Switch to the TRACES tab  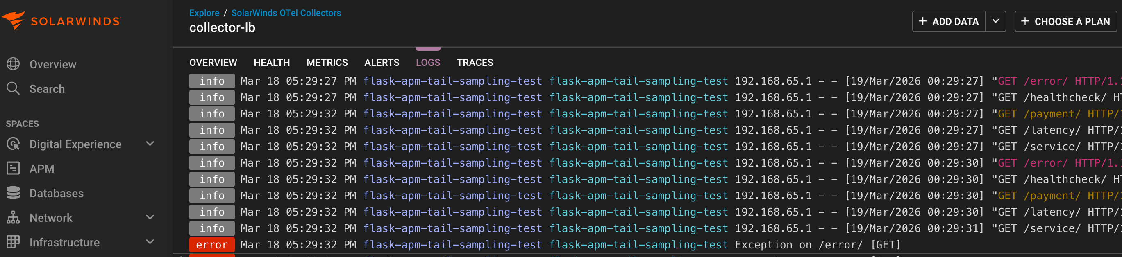[x=475, y=63]
